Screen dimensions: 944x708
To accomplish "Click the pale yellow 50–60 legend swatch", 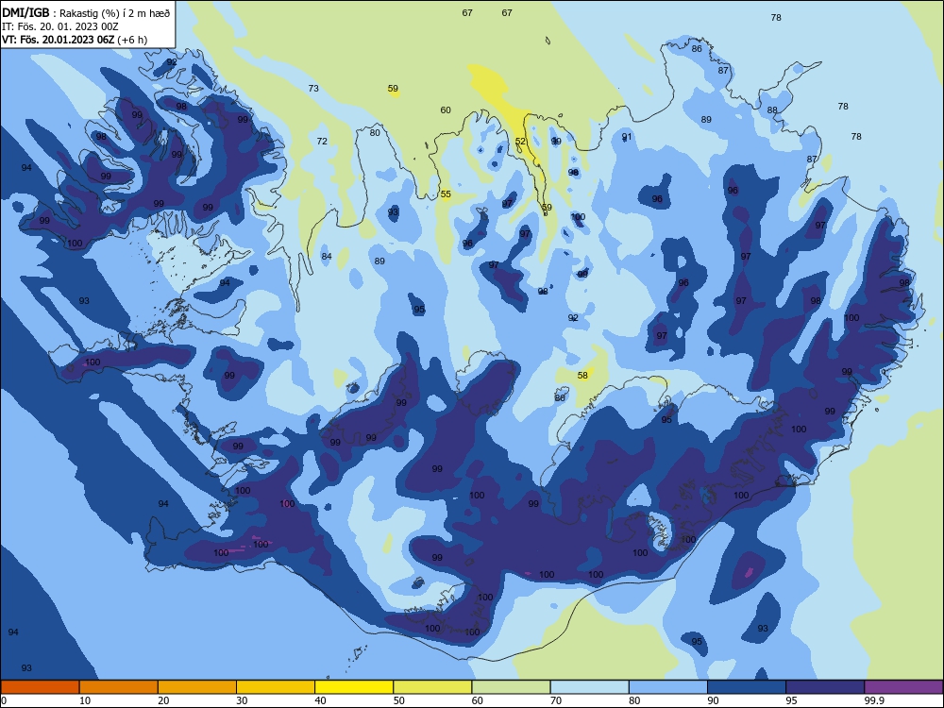I will pyautogui.click(x=432, y=687).
